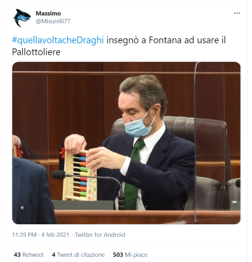The height and width of the screenshot is (262, 252).
Task: View the 4 Tweet di citazione
Action: (x=78, y=254)
